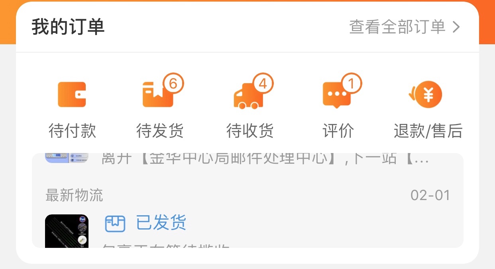Screen dimensions: 495x269
Task: Click the blue 已发货 parcel icon
Action: [x=115, y=223]
